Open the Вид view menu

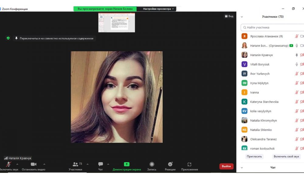pyautogui.click(x=229, y=16)
